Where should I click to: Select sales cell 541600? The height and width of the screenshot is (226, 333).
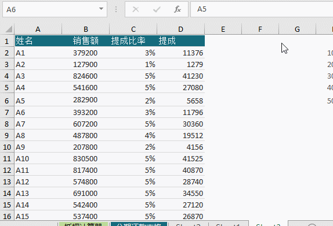tap(86, 87)
